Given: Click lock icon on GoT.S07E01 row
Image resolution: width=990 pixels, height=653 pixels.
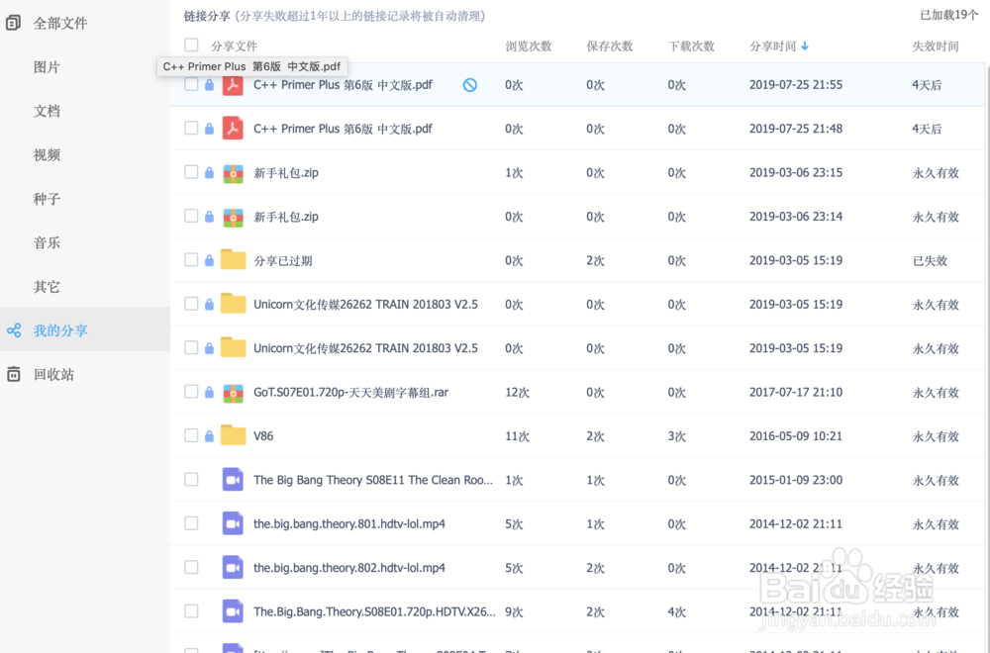Looking at the screenshot, I should 209,392.
